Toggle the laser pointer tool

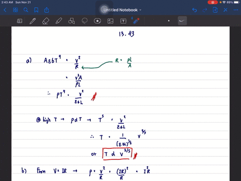tap(136, 21)
